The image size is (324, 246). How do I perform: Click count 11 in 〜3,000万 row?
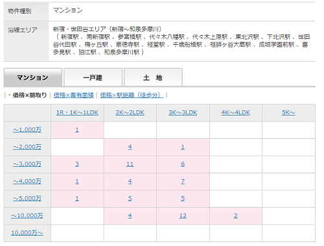tap(130, 164)
